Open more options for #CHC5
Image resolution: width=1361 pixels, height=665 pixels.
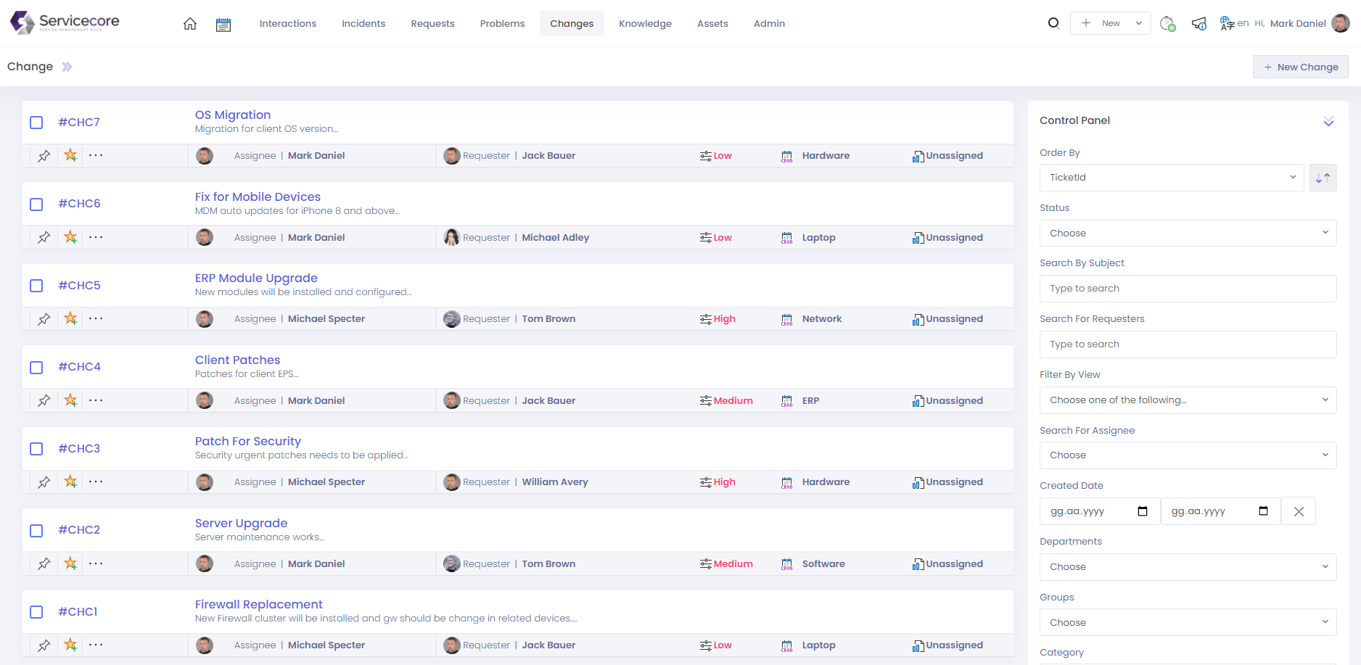[x=96, y=318]
